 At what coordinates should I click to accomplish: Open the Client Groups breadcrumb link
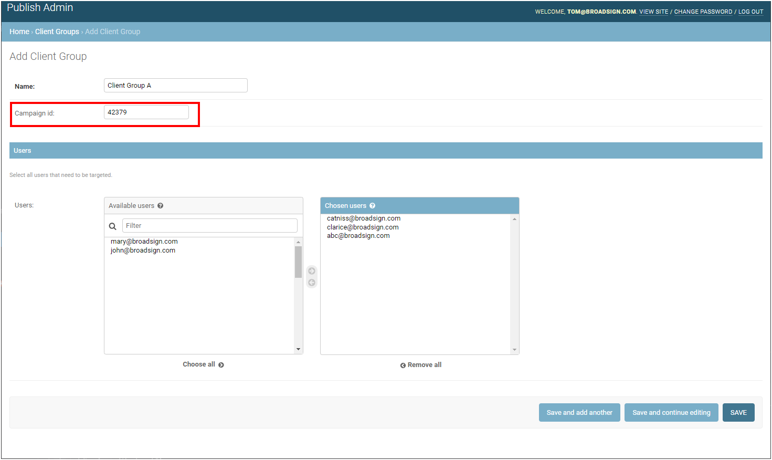point(57,32)
